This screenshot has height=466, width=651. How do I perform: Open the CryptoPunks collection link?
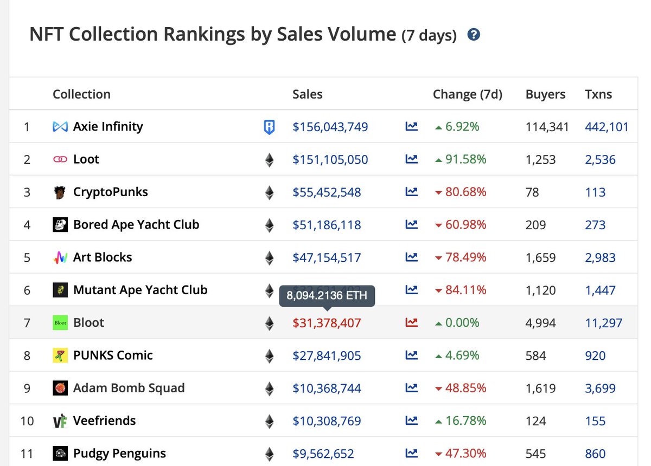pyautogui.click(x=111, y=192)
